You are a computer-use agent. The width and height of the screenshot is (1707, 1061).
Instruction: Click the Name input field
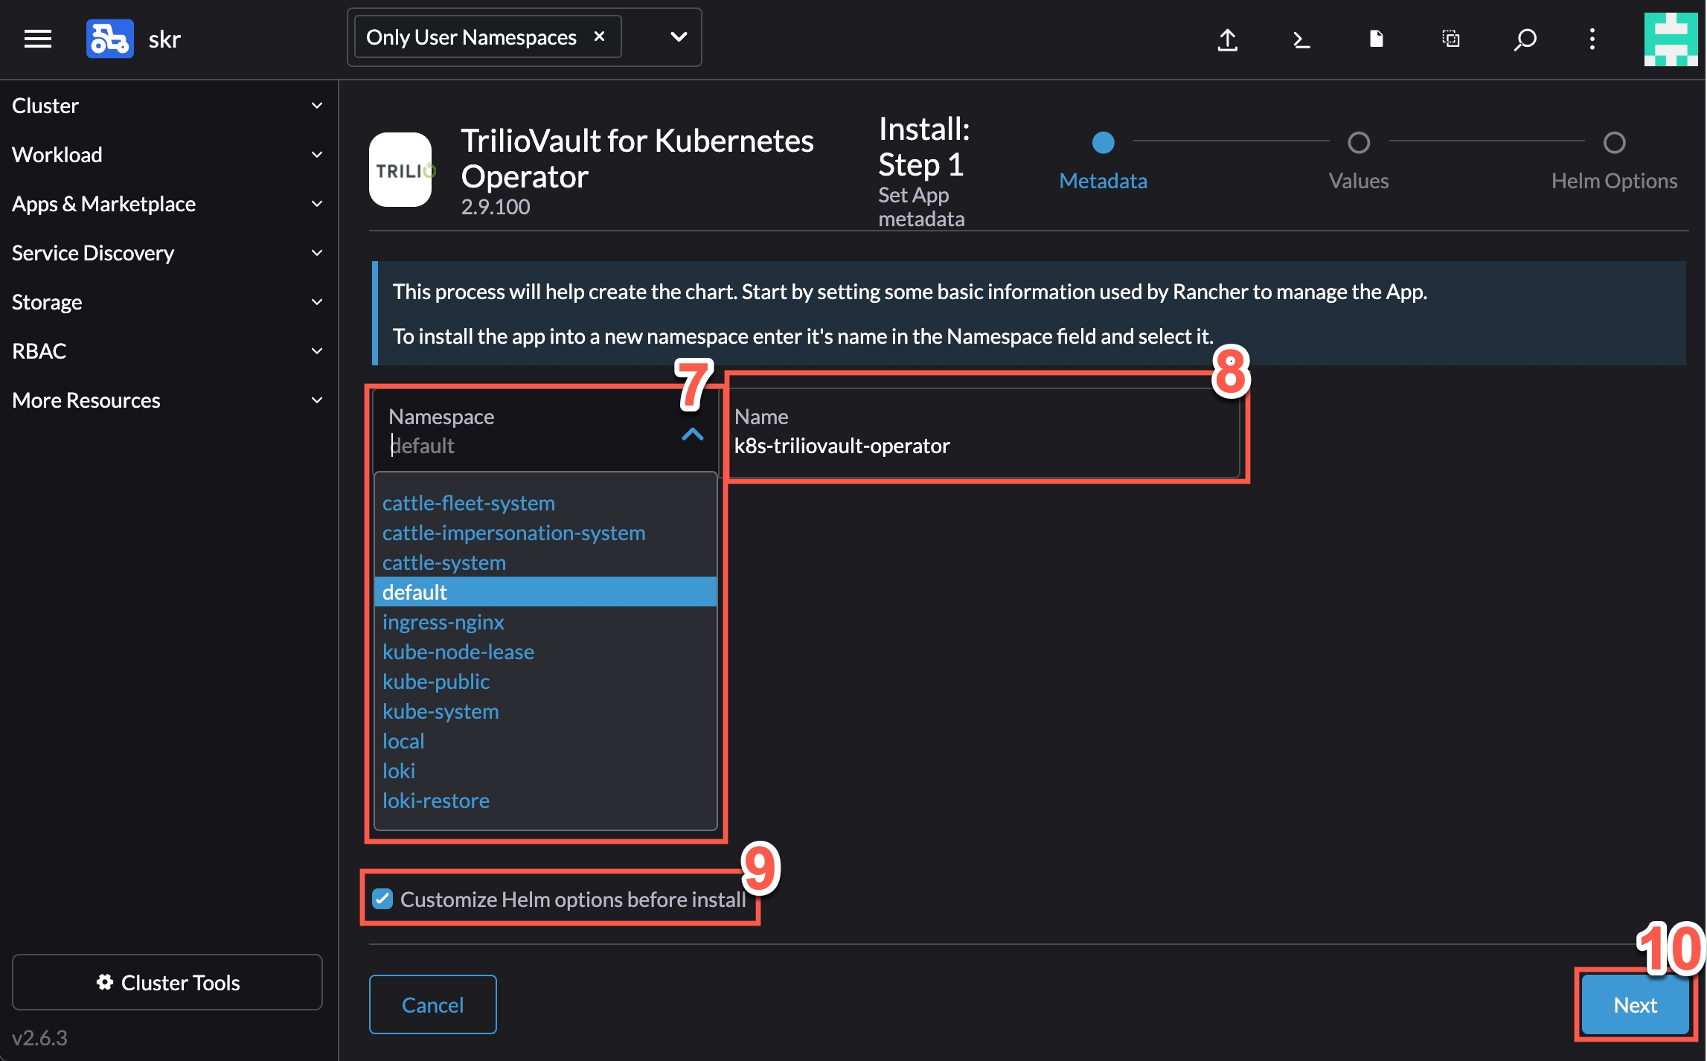pos(982,446)
